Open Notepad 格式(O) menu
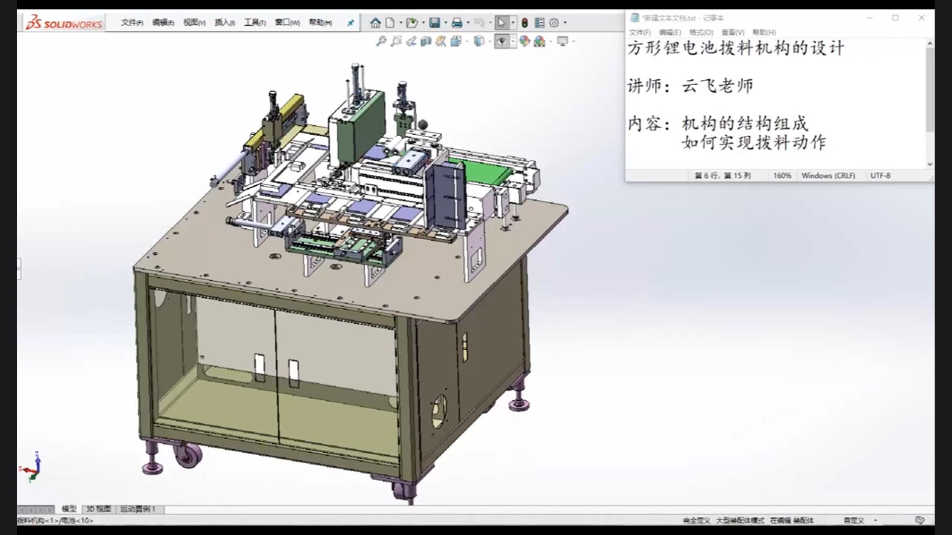The image size is (952, 535). pyautogui.click(x=701, y=32)
